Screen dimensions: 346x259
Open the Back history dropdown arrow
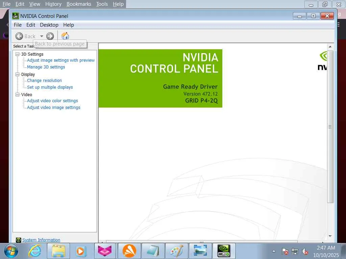pyautogui.click(x=42, y=36)
